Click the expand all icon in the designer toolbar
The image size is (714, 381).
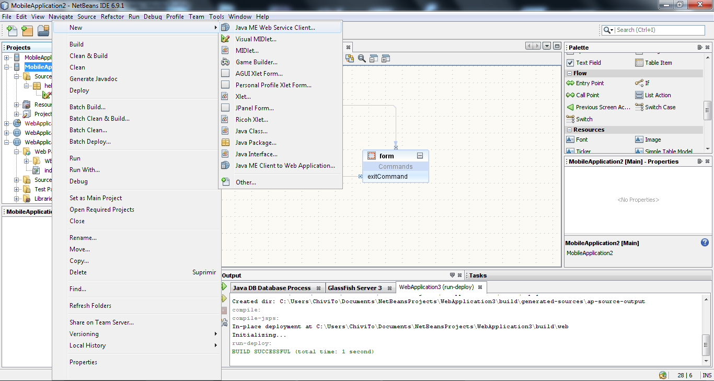pos(386,59)
